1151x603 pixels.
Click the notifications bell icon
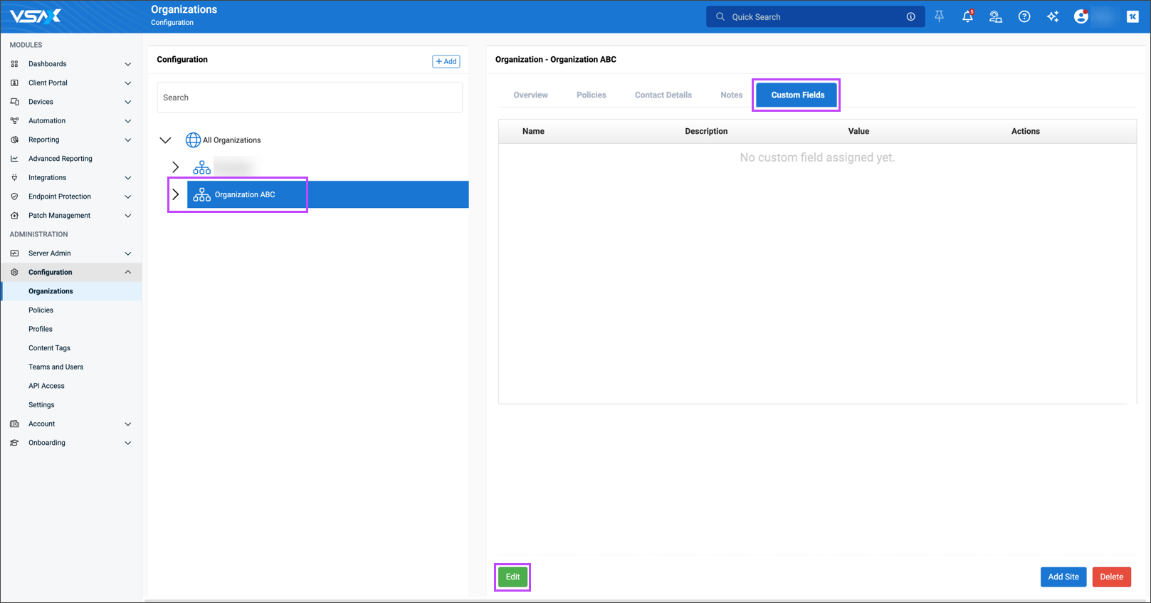(967, 17)
